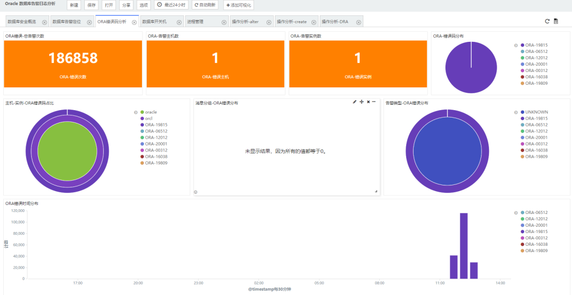This screenshot has width=572, height=295.
Task: Toggle legend arrow in ORA错误时间分布 panel
Action: (x=516, y=213)
